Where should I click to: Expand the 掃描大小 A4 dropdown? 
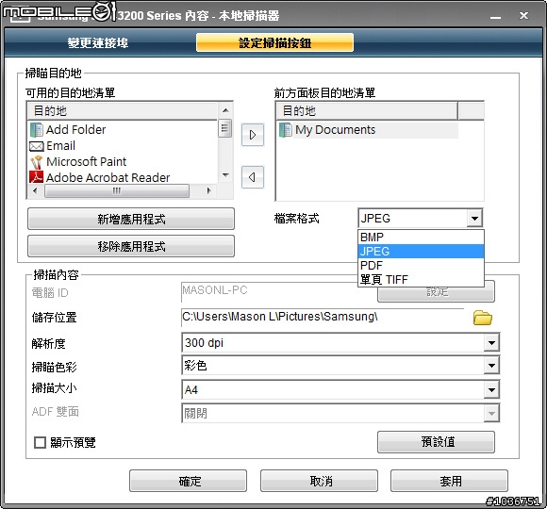(x=491, y=389)
